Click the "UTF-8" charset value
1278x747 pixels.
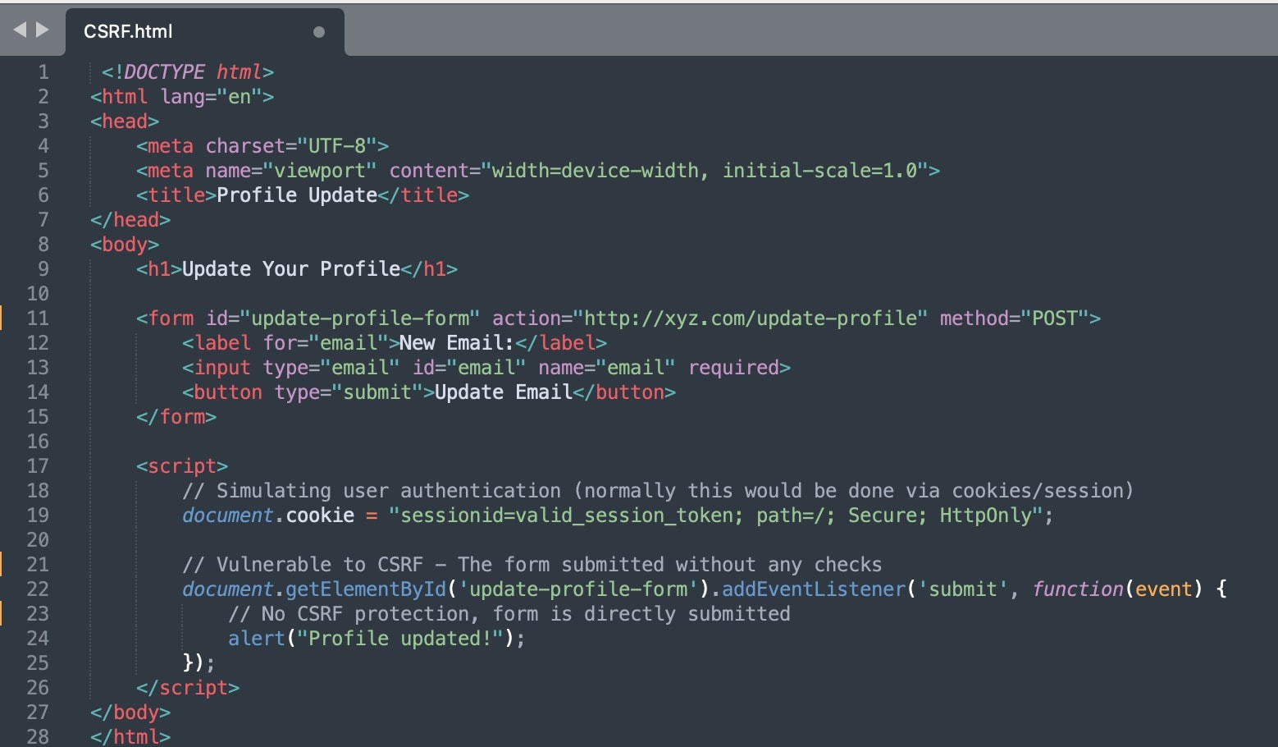[336, 146]
